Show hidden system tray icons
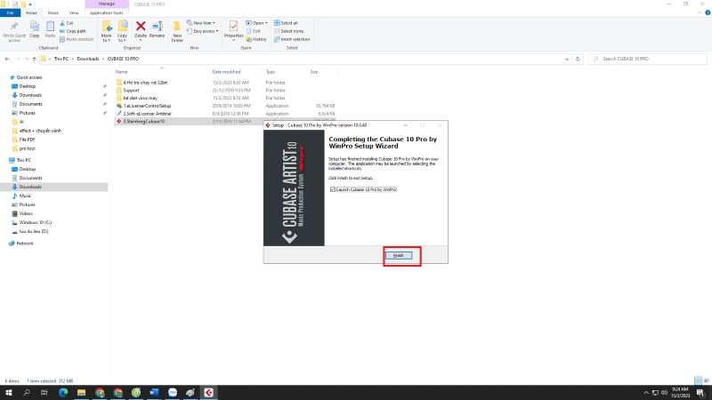Screen dimensions: 712x400 pos(646,393)
